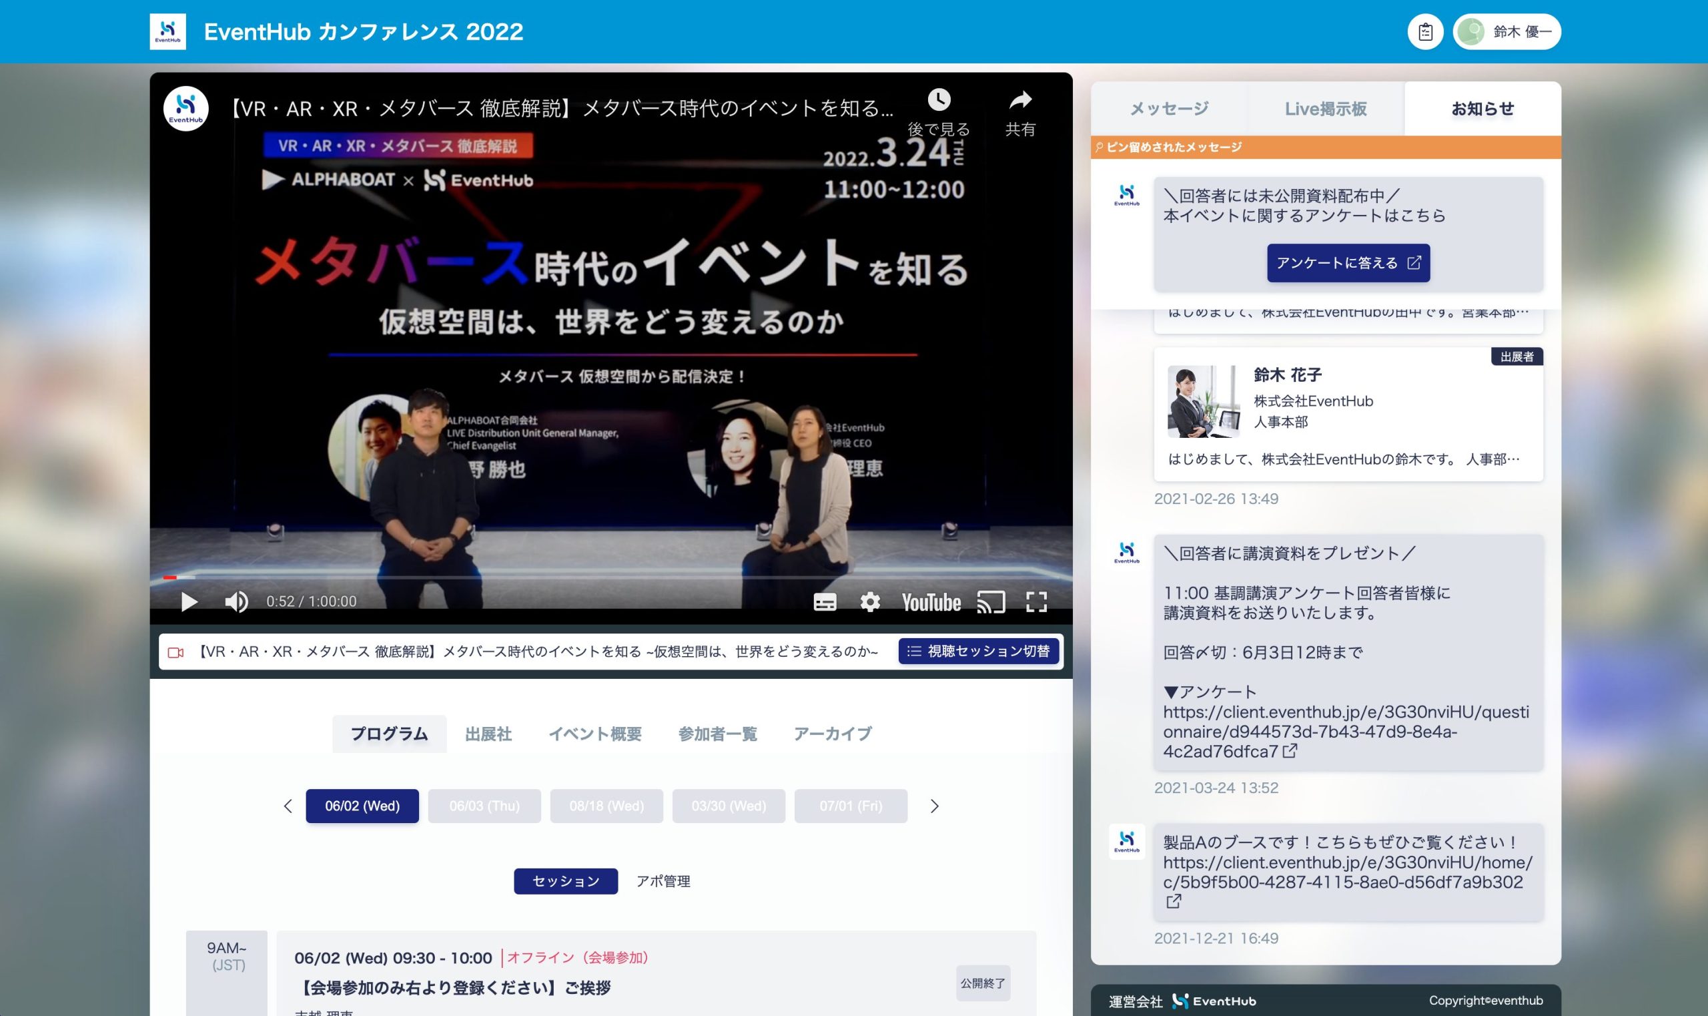1708x1016 pixels.
Task: Click the 2021-12-21 16:49 timestamp
Action: [x=1216, y=938]
